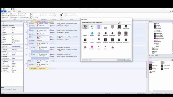
Task: Click Zoom in on the ribbon
Action: [33, 14]
